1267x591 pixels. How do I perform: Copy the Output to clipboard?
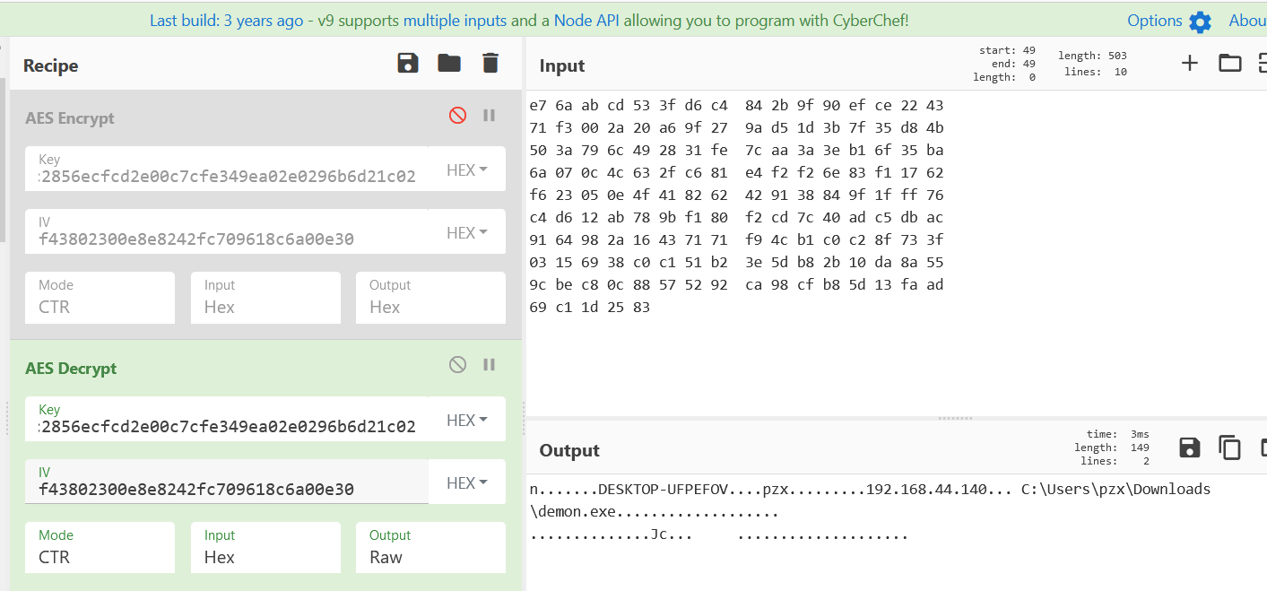point(1229,448)
